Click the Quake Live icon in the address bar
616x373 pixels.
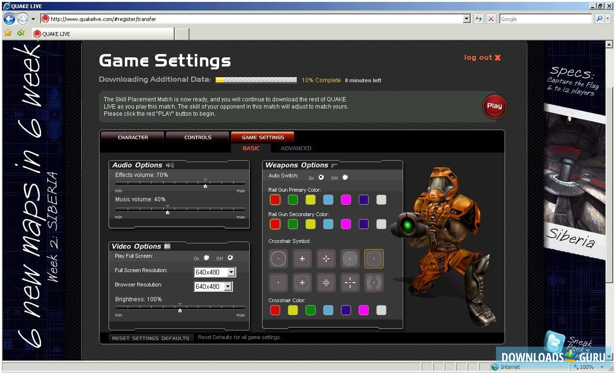(45, 19)
